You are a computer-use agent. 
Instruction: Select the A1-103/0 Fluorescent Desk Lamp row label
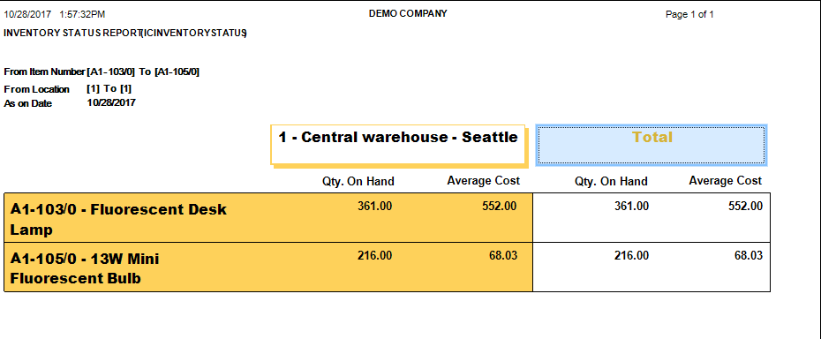click(x=118, y=220)
